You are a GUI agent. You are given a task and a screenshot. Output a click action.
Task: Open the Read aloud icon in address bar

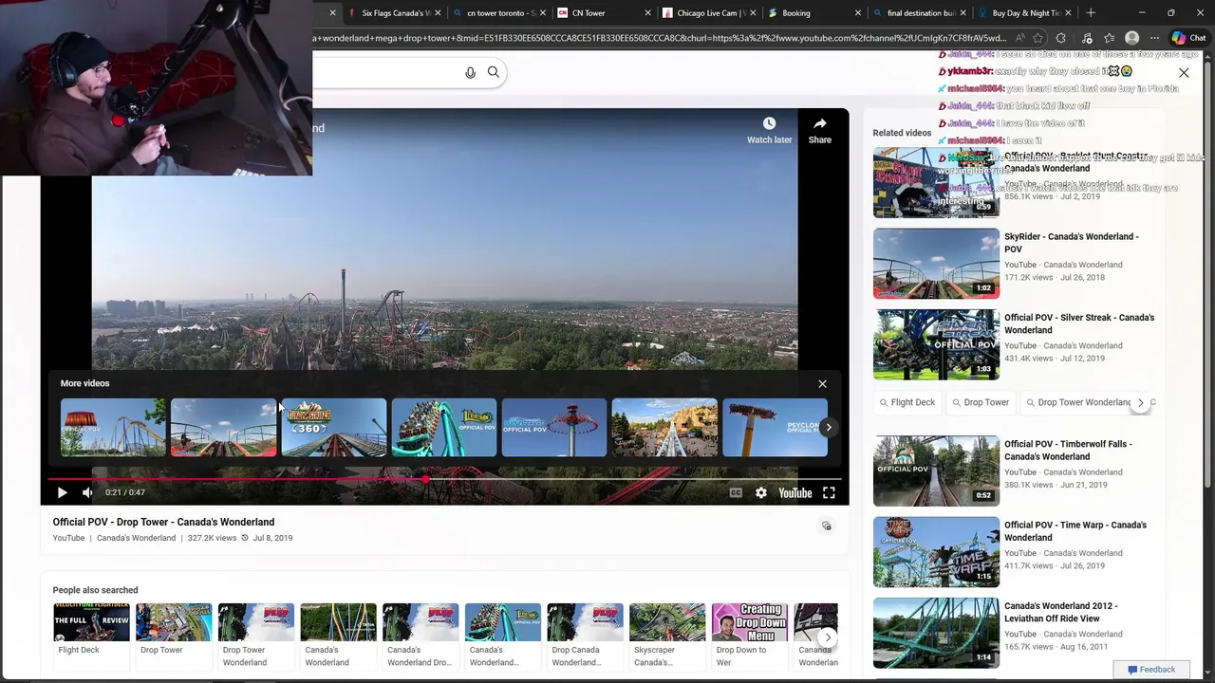[x=1019, y=38]
